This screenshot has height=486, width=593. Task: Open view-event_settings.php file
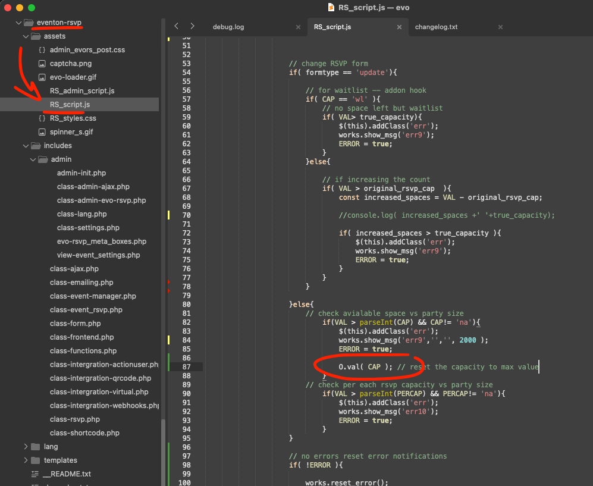click(98, 255)
